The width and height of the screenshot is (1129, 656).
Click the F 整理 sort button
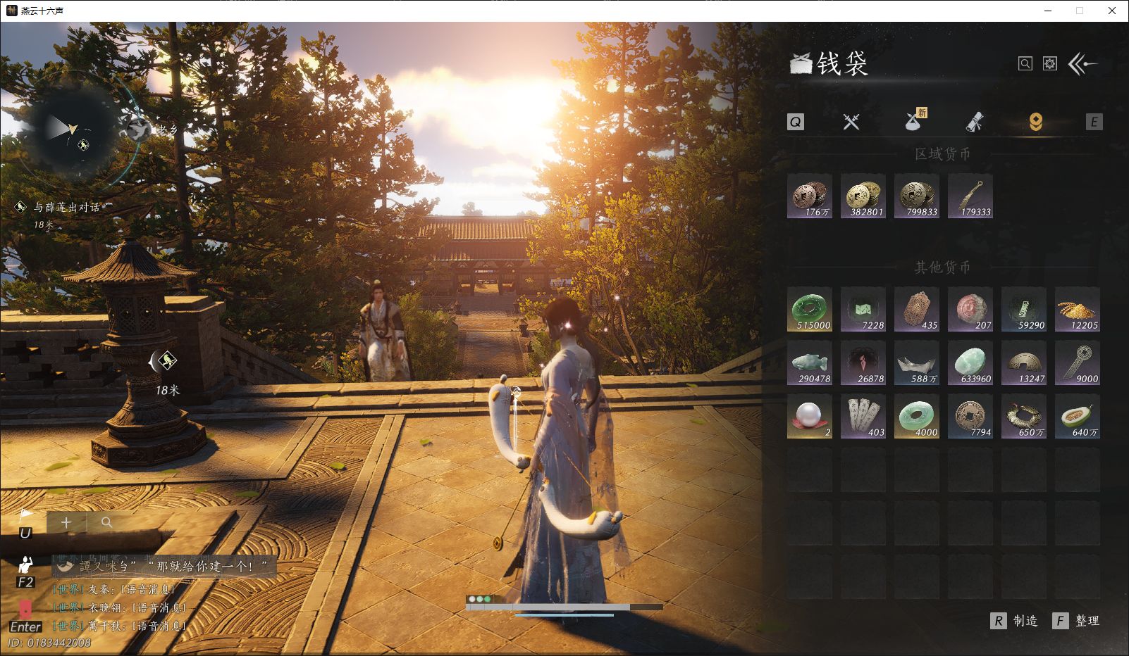click(x=1076, y=621)
